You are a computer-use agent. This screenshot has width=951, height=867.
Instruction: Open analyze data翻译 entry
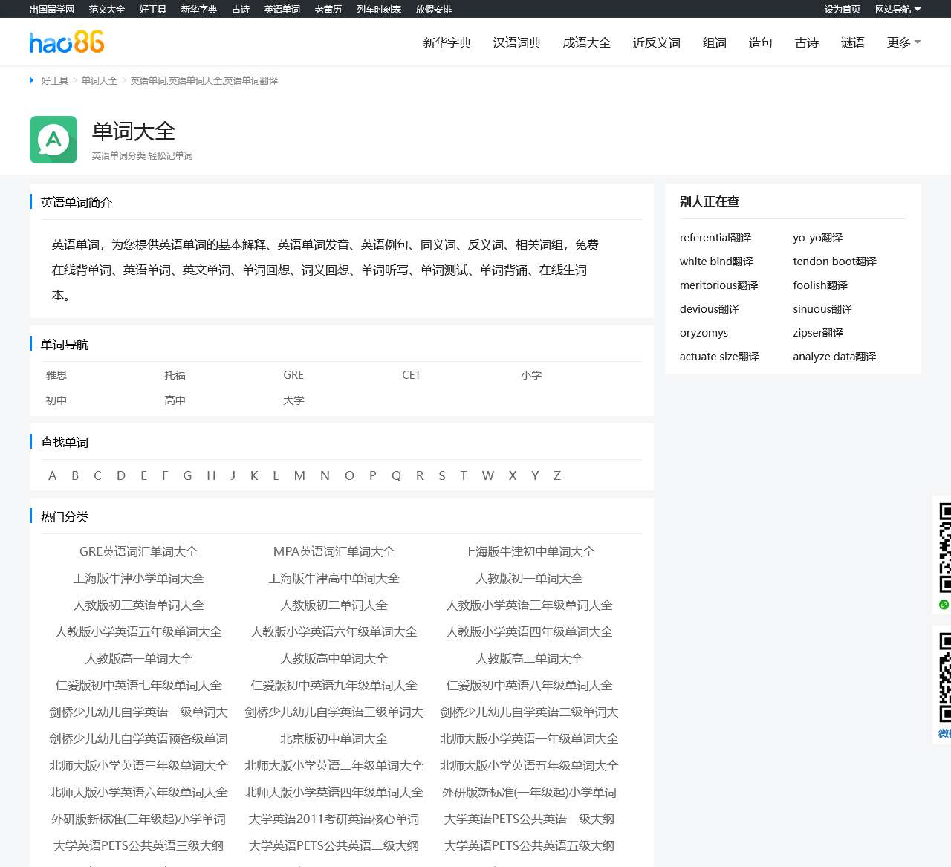[x=834, y=357]
